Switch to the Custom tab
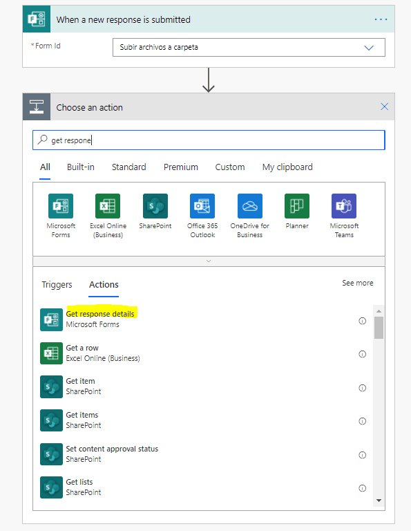Viewport: 411px width, 531px height. coord(230,167)
